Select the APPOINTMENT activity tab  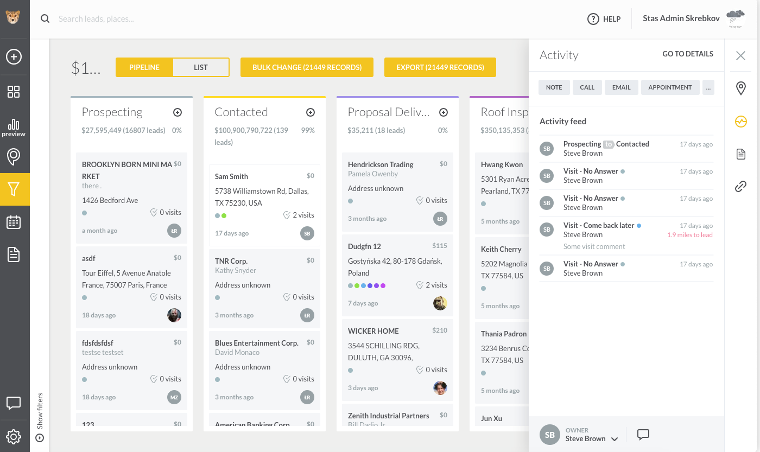point(670,87)
